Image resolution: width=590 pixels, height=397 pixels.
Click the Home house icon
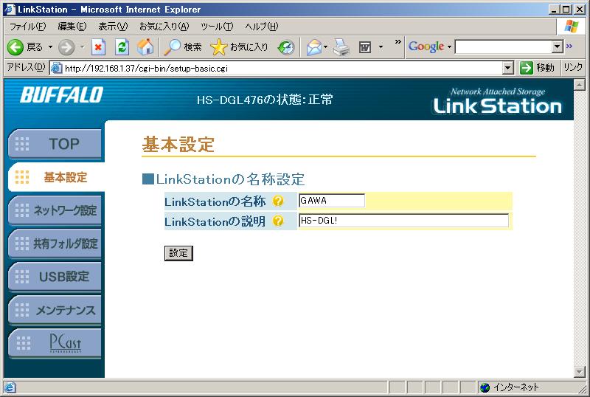(x=145, y=46)
